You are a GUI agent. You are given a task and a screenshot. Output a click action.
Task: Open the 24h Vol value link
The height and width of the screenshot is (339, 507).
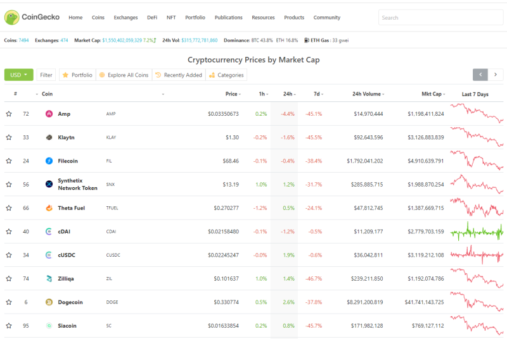point(200,40)
